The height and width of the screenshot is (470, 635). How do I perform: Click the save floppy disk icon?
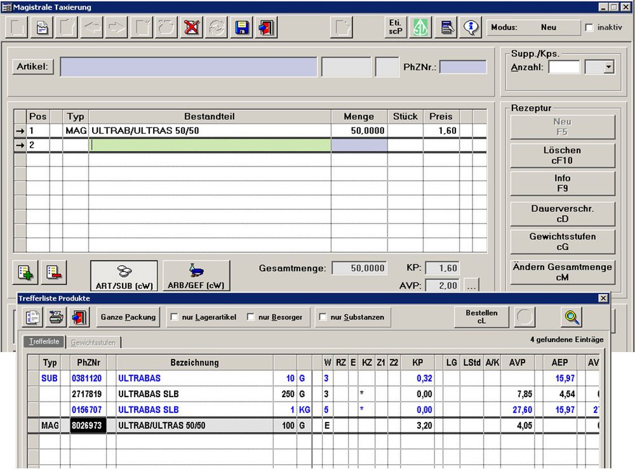241,28
